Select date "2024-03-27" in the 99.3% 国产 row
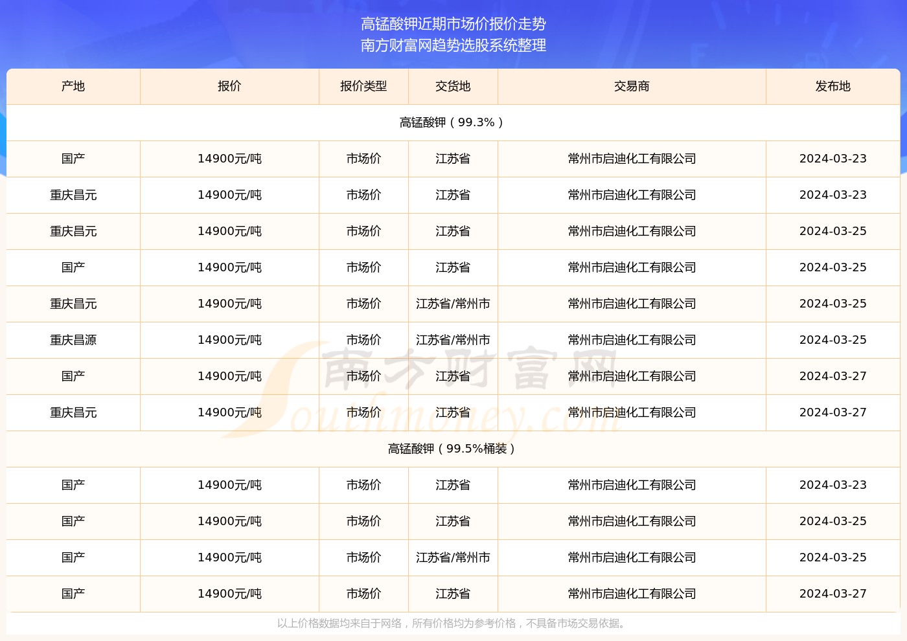Screen dimensions: 907x641 point(833,376)
